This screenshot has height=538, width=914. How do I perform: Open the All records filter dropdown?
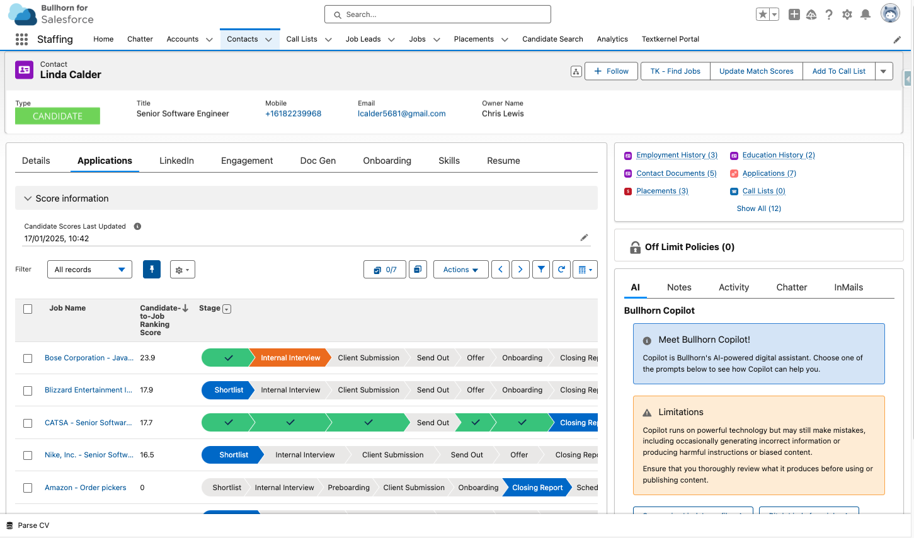pos(89,270)
